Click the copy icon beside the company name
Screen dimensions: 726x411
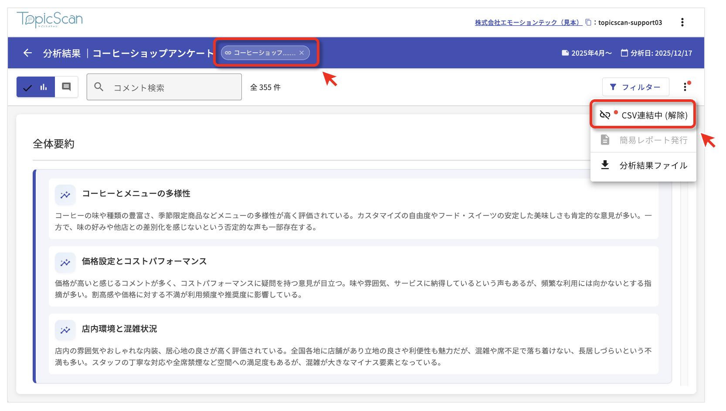pyautogui.click(x=588, y=22)
